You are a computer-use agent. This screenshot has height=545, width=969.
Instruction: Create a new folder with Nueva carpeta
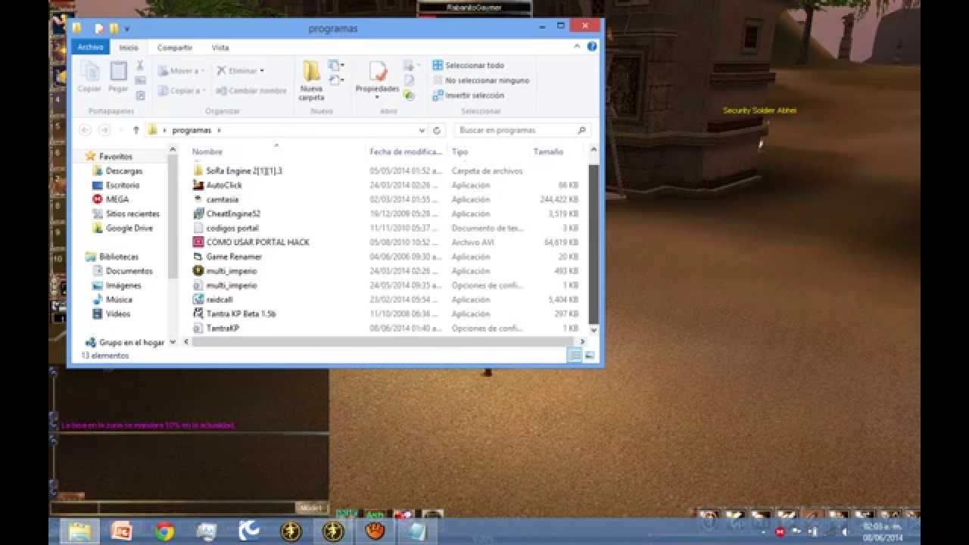pyautogui.click(x=311, y=80)
